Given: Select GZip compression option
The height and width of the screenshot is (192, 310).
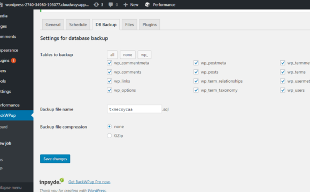Looking at the screenshot, I should pos(110,135).
